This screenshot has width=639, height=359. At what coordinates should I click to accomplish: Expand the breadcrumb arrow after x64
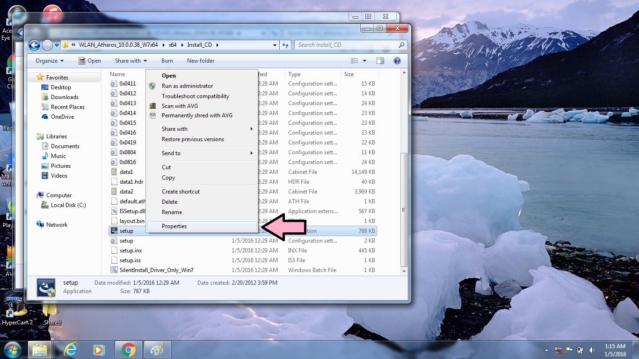182,45
